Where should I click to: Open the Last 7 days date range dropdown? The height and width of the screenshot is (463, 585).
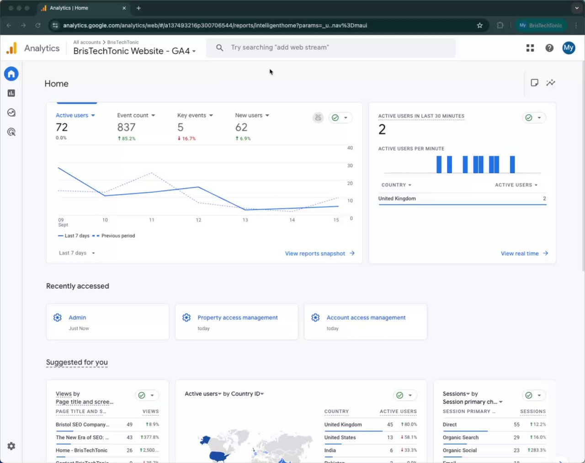point(77,253)
